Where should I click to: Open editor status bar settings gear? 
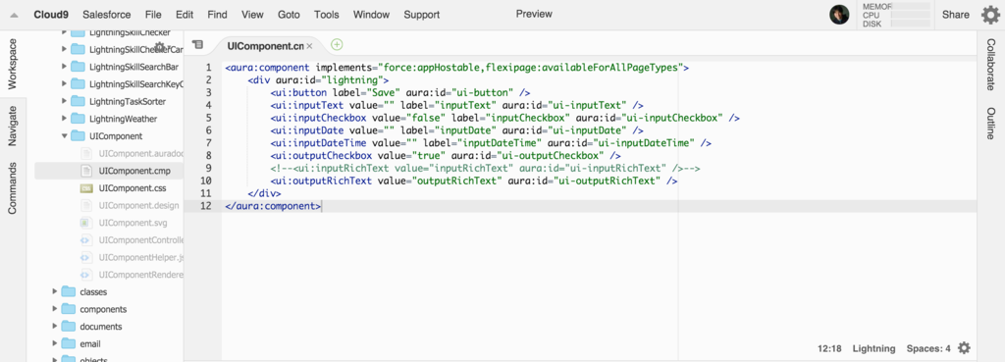coord(964,348)
